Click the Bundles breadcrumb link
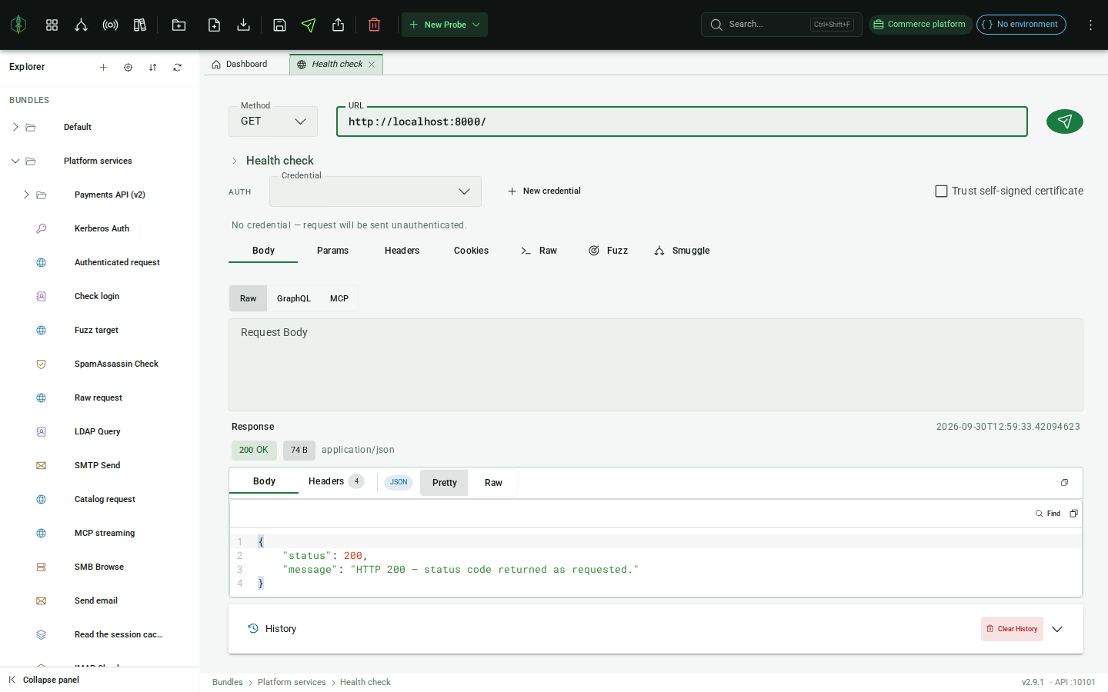The image size is (1108, 692). (228, 683)
